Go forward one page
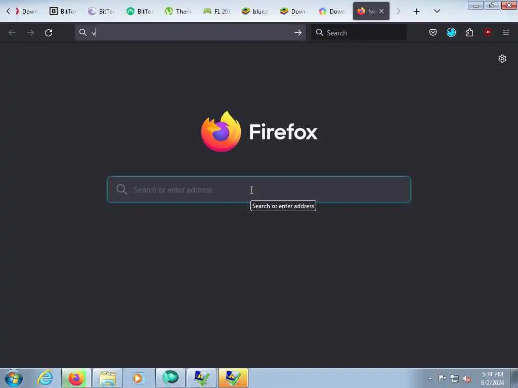Viewport: 518px width, 388px height. pos(30,33)
